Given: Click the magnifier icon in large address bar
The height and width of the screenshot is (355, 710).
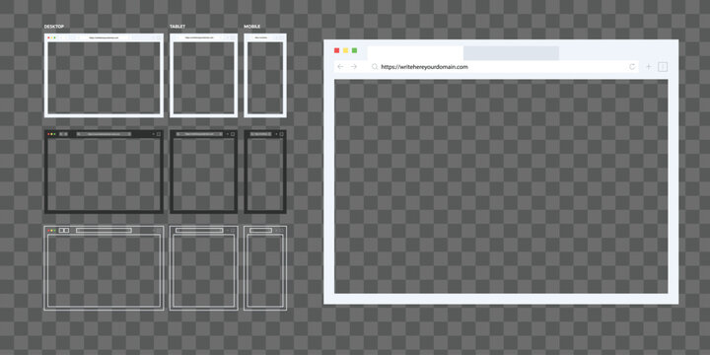Looking at the screenshot, I should (x=375, y=67).
